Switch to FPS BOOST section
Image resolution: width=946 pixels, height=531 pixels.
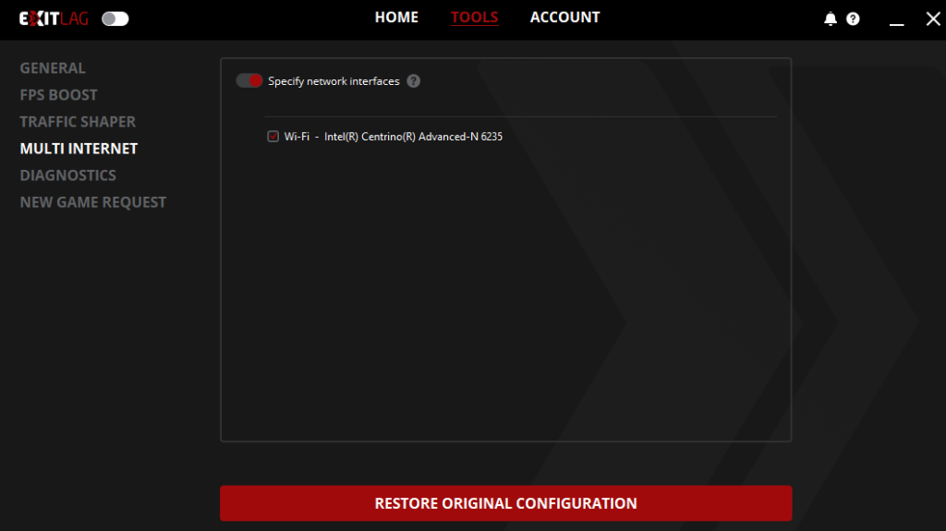(58, 95)
